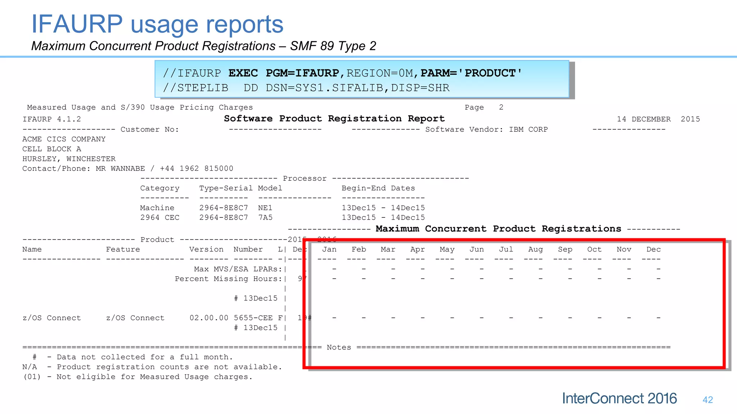Select 'Contact/Phone: MR WANNABE / +44 1962 815000'

[x=128, y=168]
